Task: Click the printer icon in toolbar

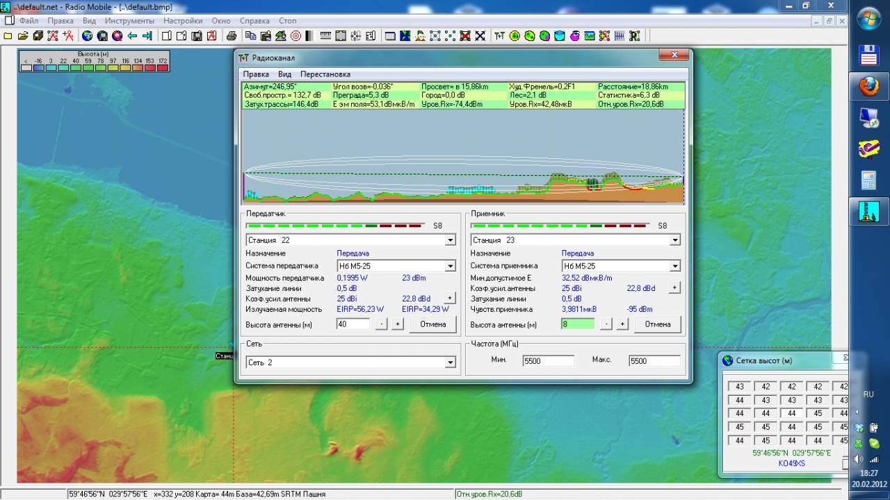Action: (x=232, y=36)
